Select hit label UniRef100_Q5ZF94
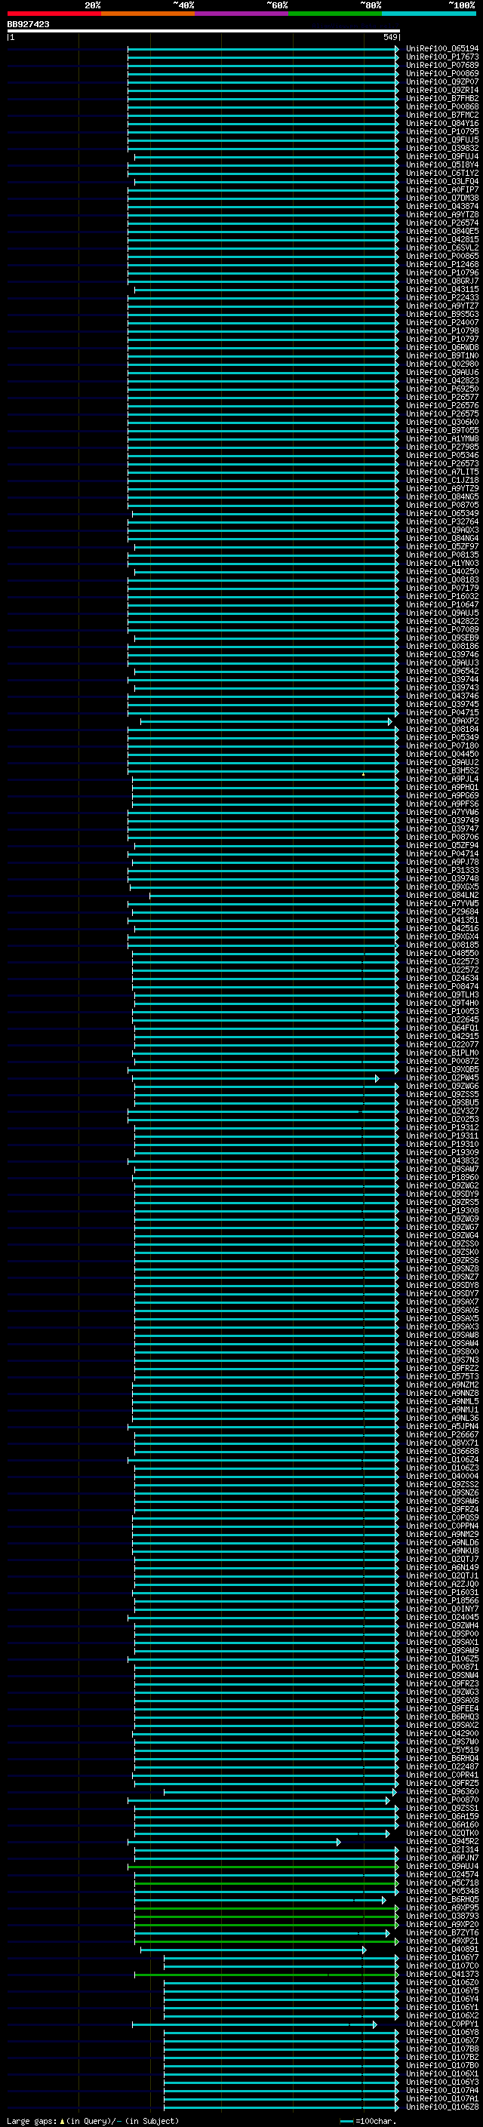Screen dimensions: 483x2127 tap(441, 845)
